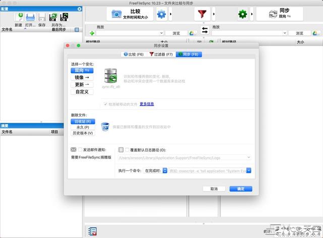323x238 pixels.
Task: Choose 自定义 custom sync variant
Action: click(82, 92)
